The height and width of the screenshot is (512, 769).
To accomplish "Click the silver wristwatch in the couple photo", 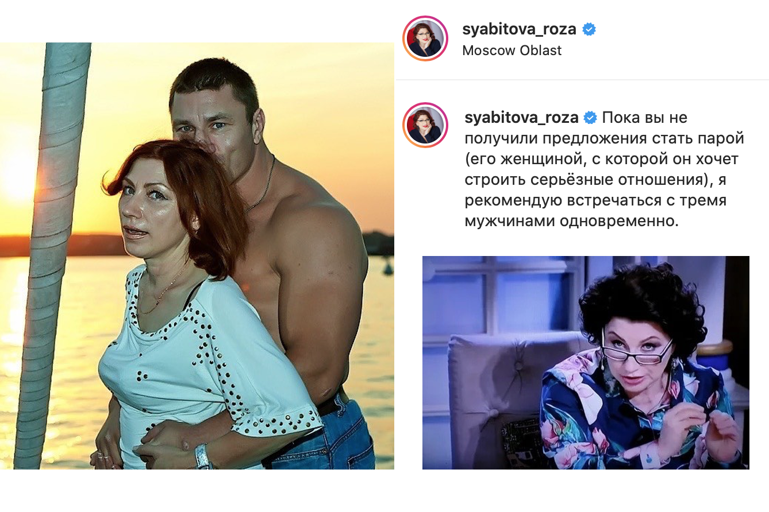I will (x=203, y=456).
